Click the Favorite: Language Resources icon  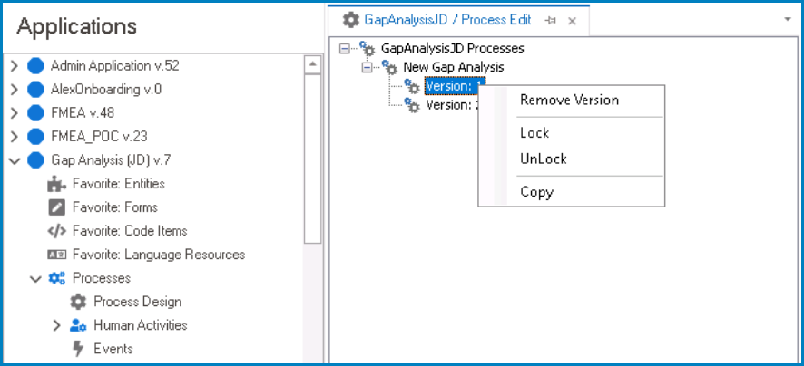[x=56, y=255]
